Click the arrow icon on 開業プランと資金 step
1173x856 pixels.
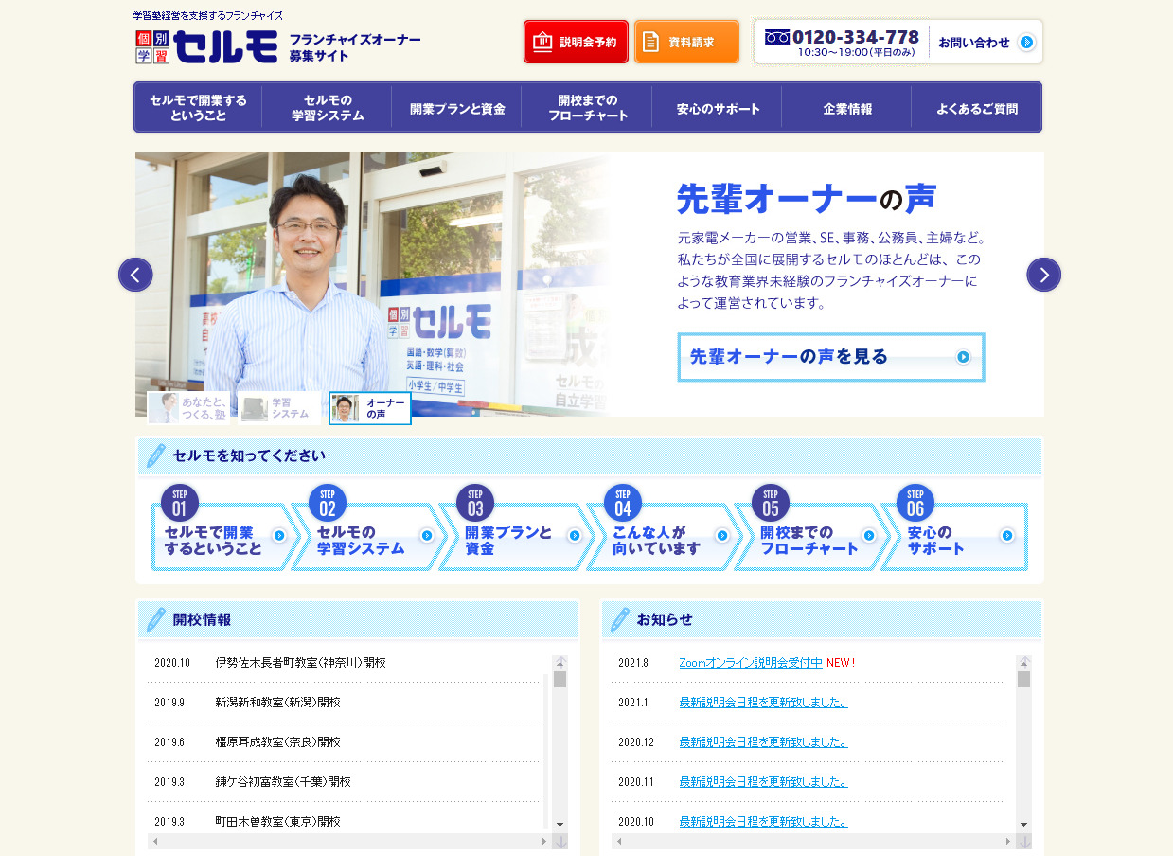click(x=575, y=535)
